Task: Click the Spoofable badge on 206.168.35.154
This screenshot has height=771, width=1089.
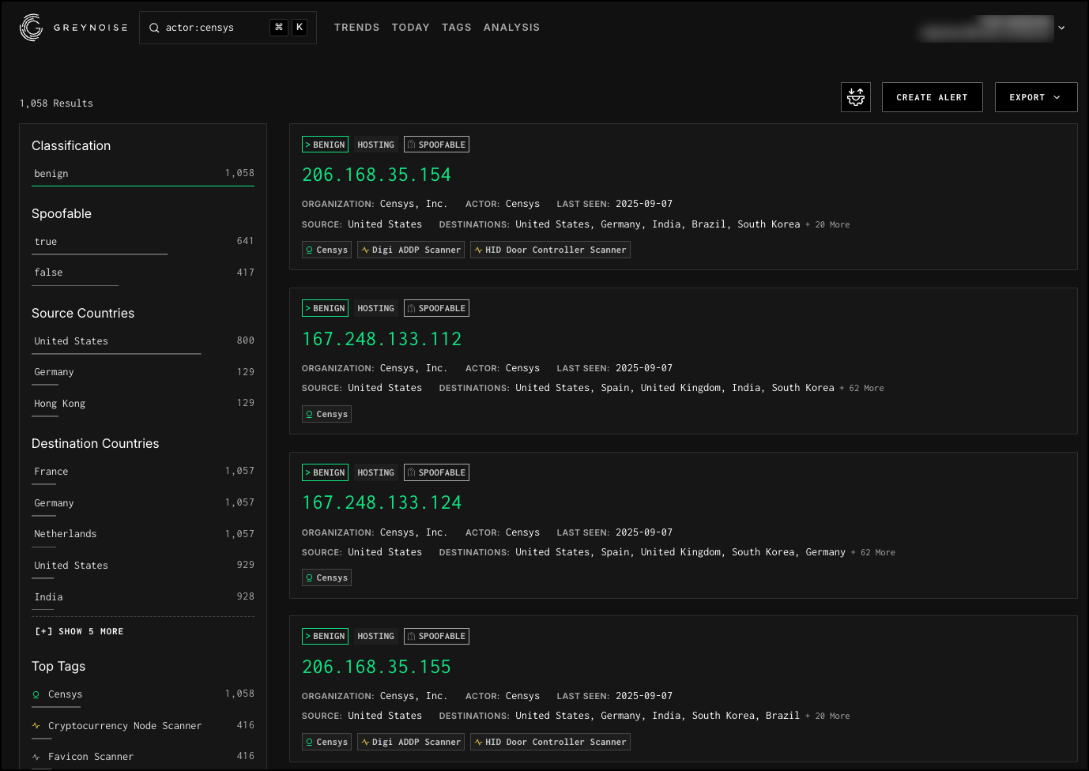Action: point(436,145)
